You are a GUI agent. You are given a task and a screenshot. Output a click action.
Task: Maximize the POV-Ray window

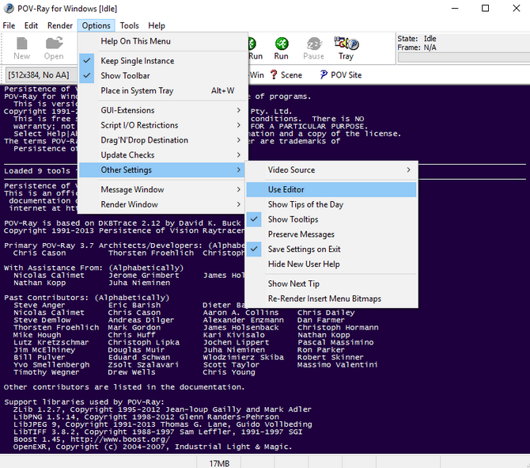[485, 8]
